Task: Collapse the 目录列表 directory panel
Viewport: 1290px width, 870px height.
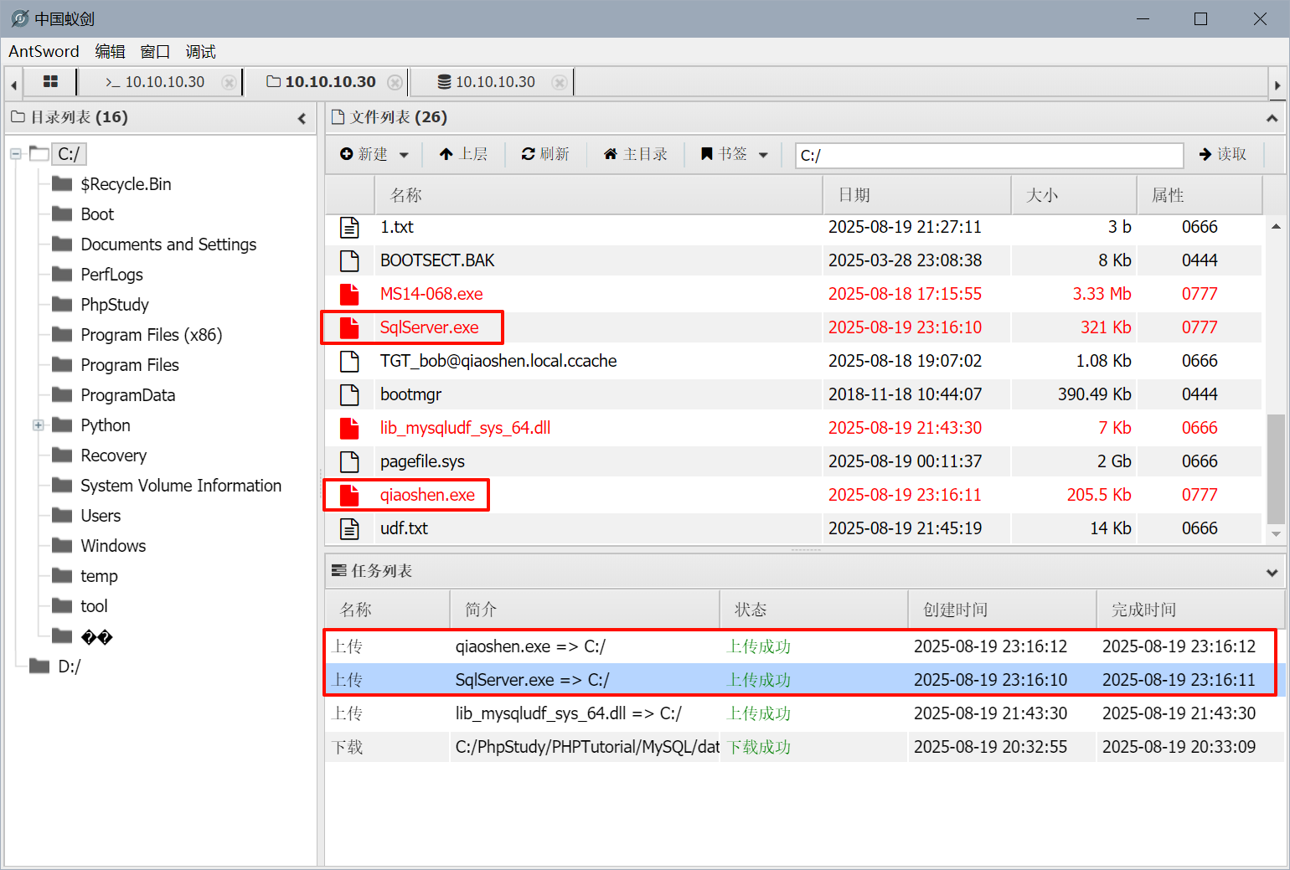Action: (x=302, y=118)
